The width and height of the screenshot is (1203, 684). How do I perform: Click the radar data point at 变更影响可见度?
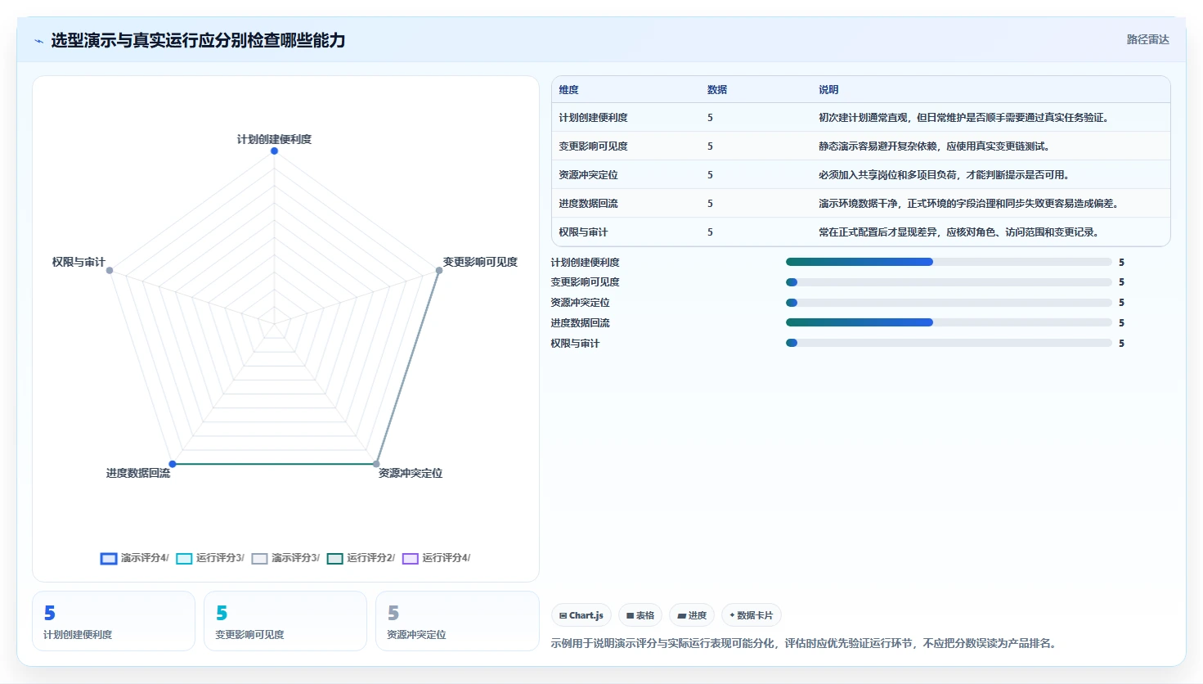439,270
